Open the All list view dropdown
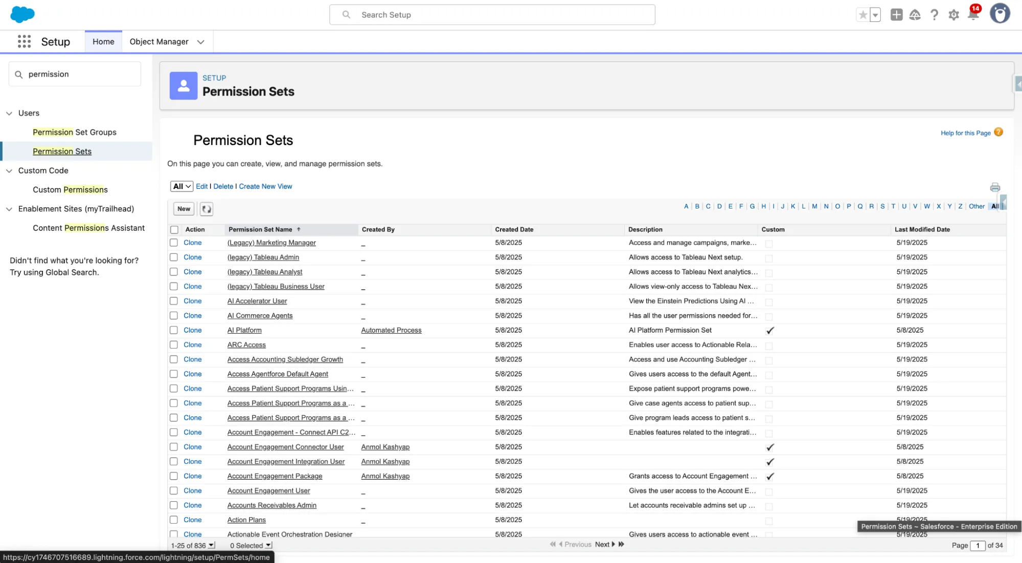Viewport: 1022px width, 563px height. (181, 186)
